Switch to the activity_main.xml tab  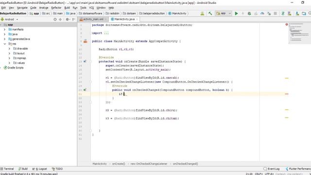pyautogui.click(x=93, y=19)
